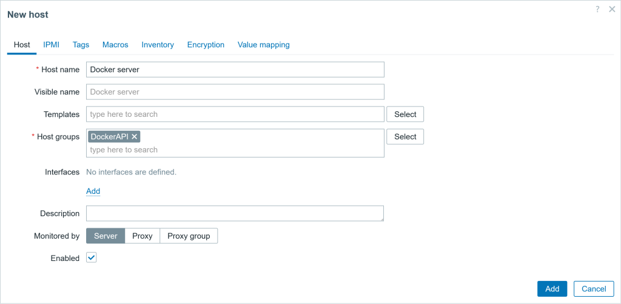Image resolution: width=621 pixels, height=304 pixels.
Task: Click the help question mark icon
Action: (x=597, y=9)
